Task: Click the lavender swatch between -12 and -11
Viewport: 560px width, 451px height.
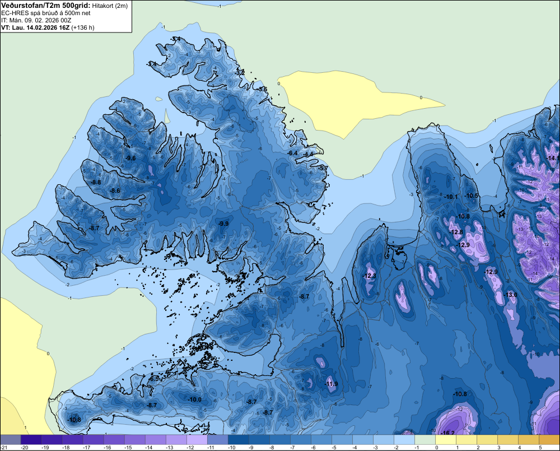Action: 197,440
